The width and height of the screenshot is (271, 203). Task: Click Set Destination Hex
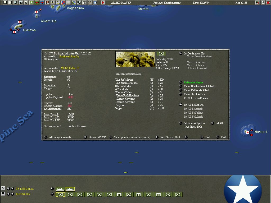click(x=195, y=53)
